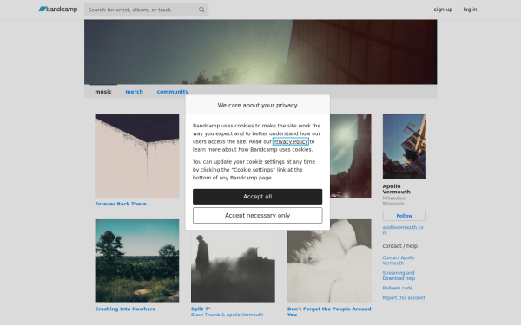Switch to the merch tab
521x325 pixels.
pos(135,92)
